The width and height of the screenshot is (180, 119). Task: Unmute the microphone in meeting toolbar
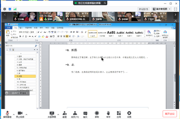(7, 114)
